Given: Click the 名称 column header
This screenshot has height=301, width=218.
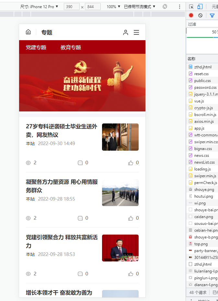Looking at the screenshot, I should click(x=202, y=59).
